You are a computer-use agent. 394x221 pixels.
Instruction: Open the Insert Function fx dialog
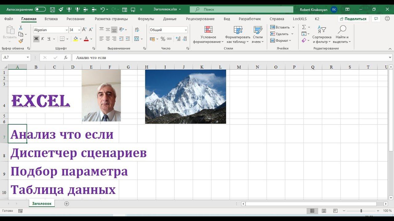point(66,57)
